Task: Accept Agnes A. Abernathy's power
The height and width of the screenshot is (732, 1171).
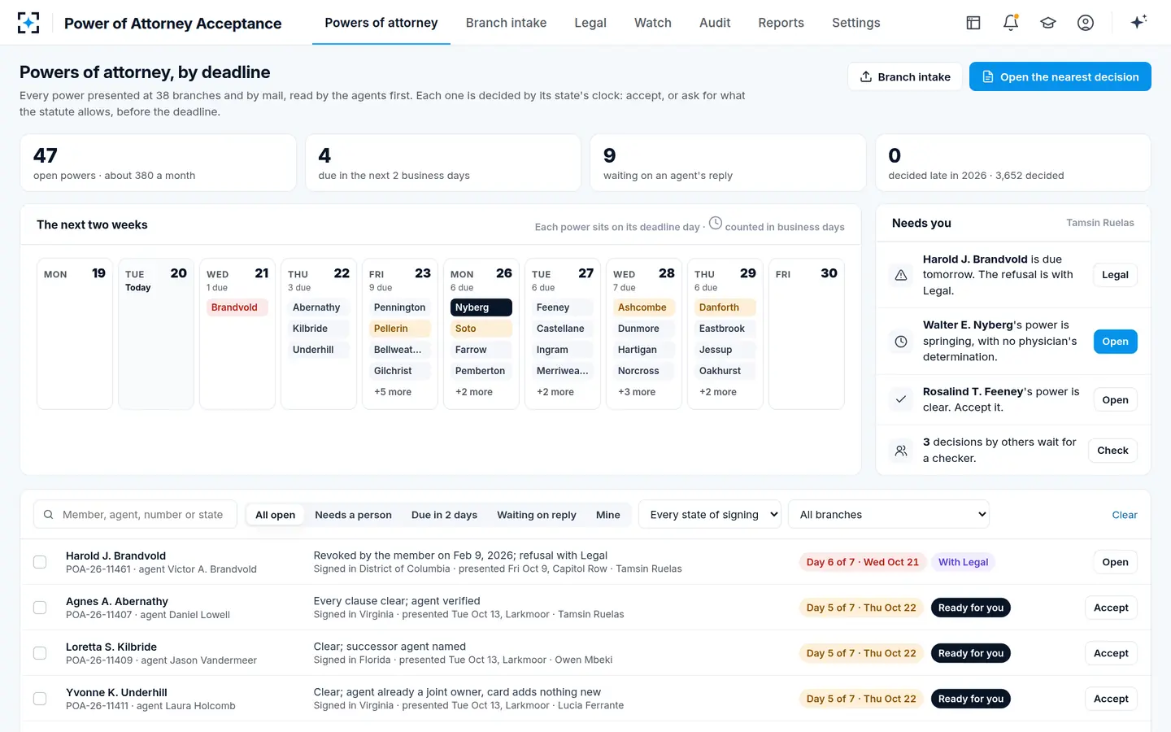Action: [x=1111, y=608]
